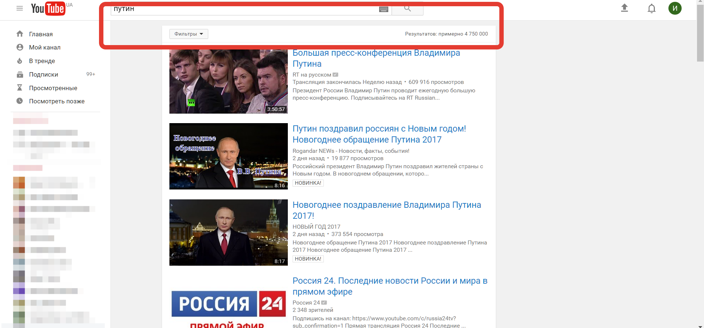Click the scrollbar up arrow
This screenshot has width=704, height=328.
pos(700,2)
